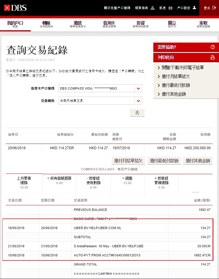Click the printer icon to print page

click(213, 57)
